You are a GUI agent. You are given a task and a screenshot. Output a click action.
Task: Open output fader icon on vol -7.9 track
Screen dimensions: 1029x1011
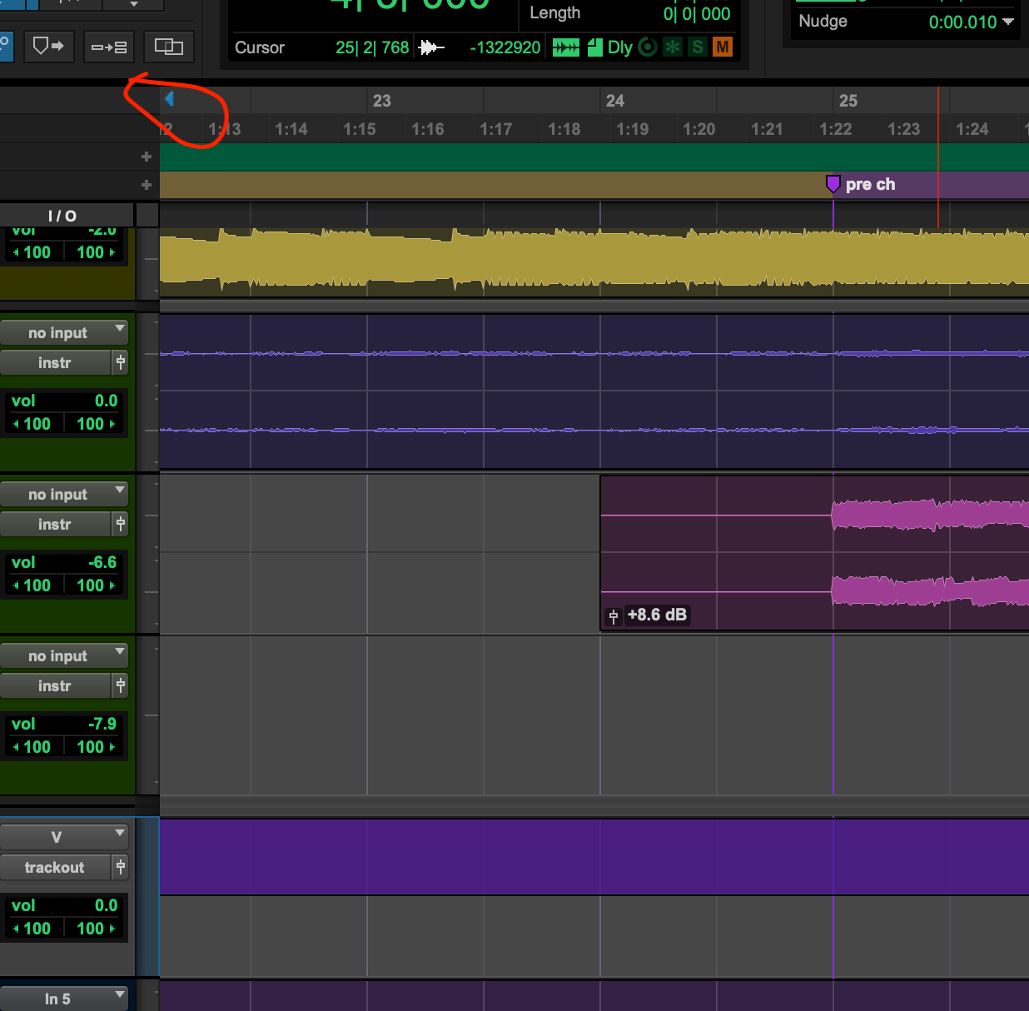pyautogui.click(x=121, y=685)
